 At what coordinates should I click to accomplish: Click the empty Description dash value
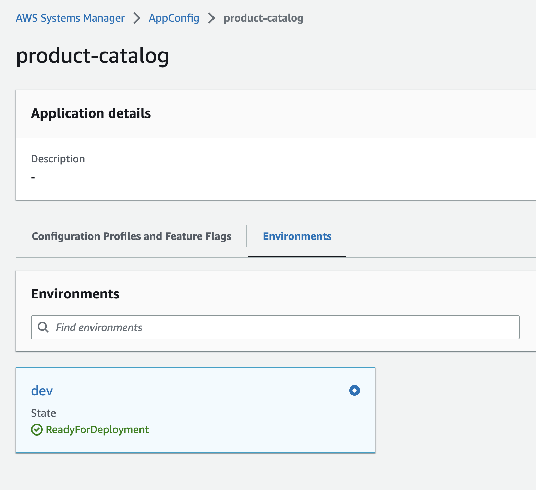click(33, 177)
